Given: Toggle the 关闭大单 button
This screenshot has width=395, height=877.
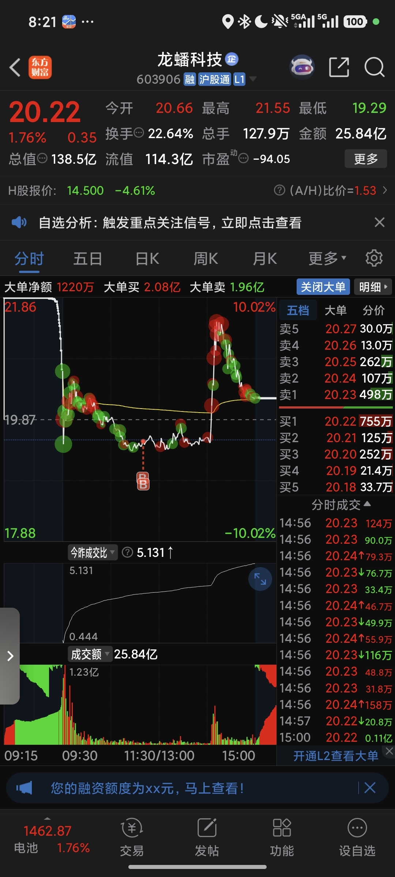Looking at the screenshot, I should click(x=323, y=287).
